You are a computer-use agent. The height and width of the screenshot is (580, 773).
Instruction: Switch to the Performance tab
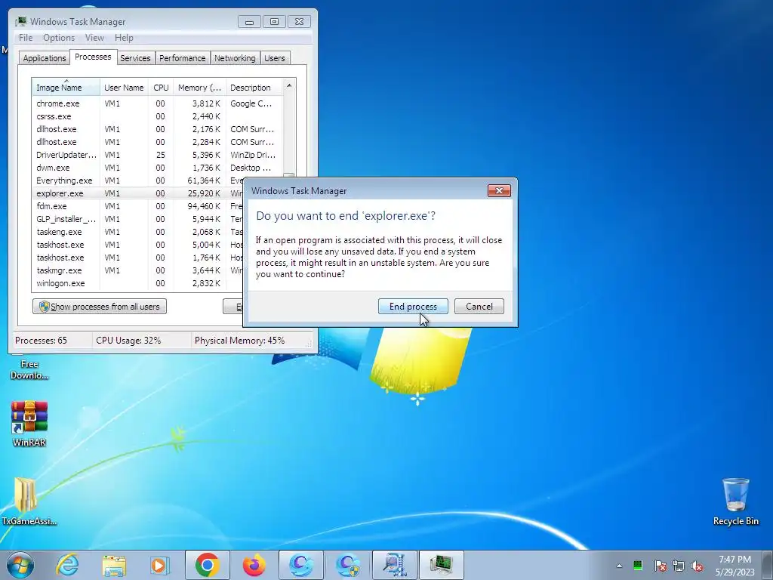click(182, 57)
